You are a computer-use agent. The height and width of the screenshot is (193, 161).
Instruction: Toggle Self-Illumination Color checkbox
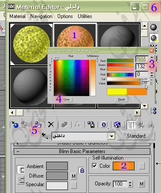(94, 166)
